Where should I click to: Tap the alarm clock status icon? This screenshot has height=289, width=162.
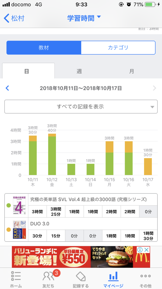click(129, 5)
